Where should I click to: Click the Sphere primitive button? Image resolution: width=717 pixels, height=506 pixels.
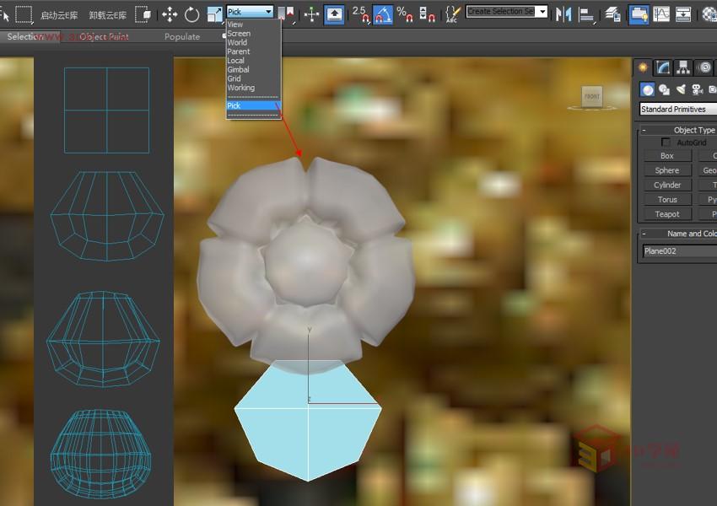667,170
